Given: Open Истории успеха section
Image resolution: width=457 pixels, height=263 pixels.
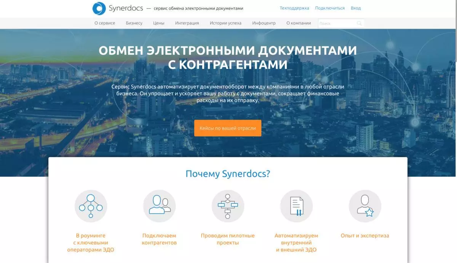Looking at the screenshot, I should click(225, 23).
